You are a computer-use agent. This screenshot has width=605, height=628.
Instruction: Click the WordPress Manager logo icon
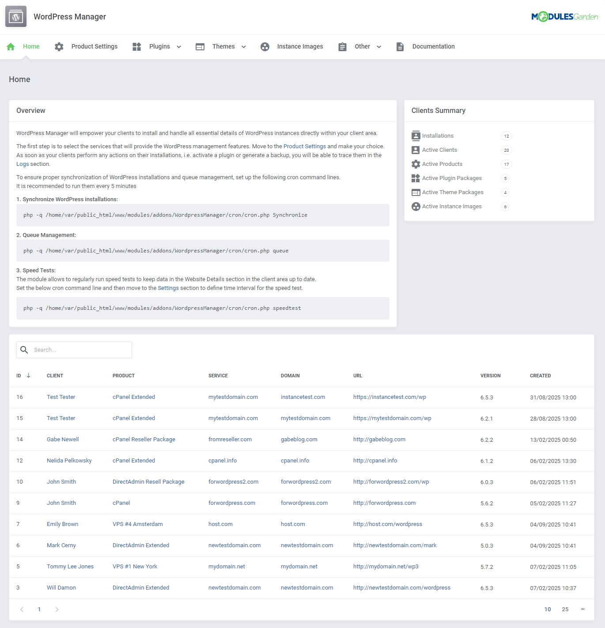[15, 16]
